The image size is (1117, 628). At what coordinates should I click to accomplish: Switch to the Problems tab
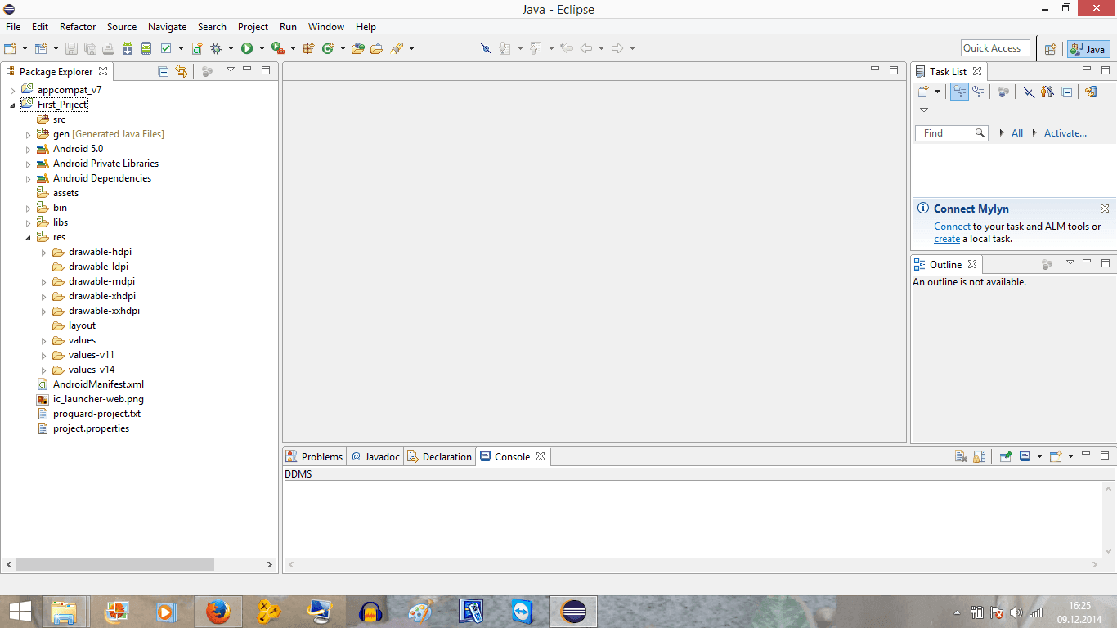coord(314,456)
